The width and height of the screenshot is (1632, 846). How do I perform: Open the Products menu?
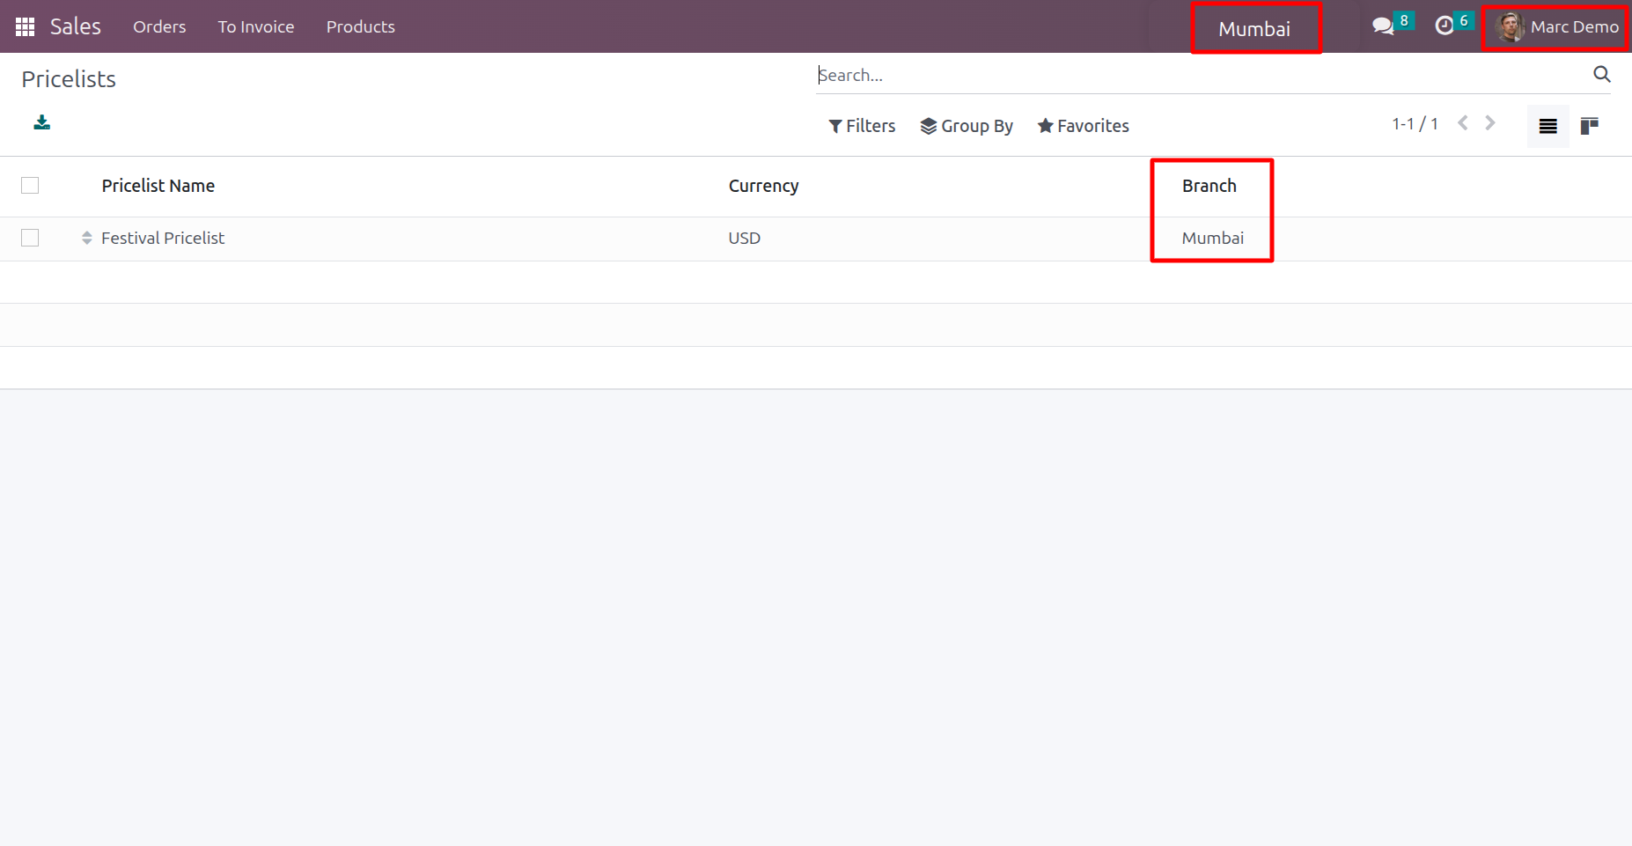pos(361,26)
